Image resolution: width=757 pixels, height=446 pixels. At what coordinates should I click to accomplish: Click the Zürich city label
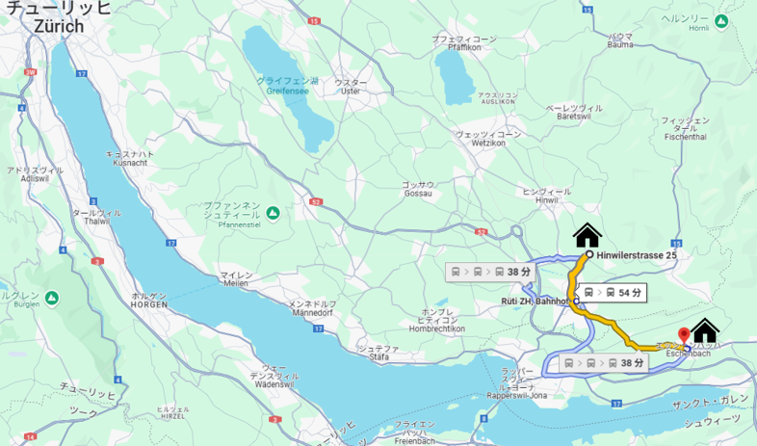59,26
